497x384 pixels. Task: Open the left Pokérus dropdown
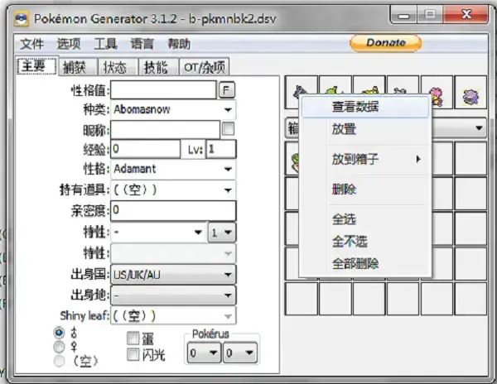click(203, 353)
